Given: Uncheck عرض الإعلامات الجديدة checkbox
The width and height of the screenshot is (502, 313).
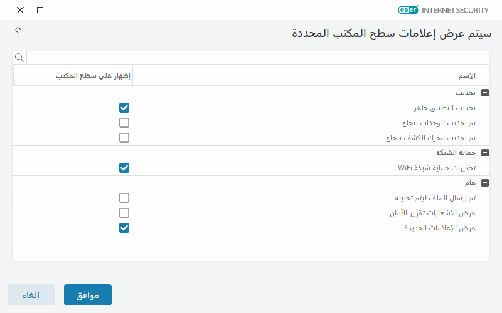Looking at the screenshot, I should coord(124,228).
